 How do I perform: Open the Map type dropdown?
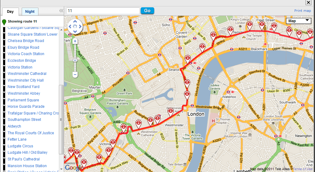coord(298,21)
